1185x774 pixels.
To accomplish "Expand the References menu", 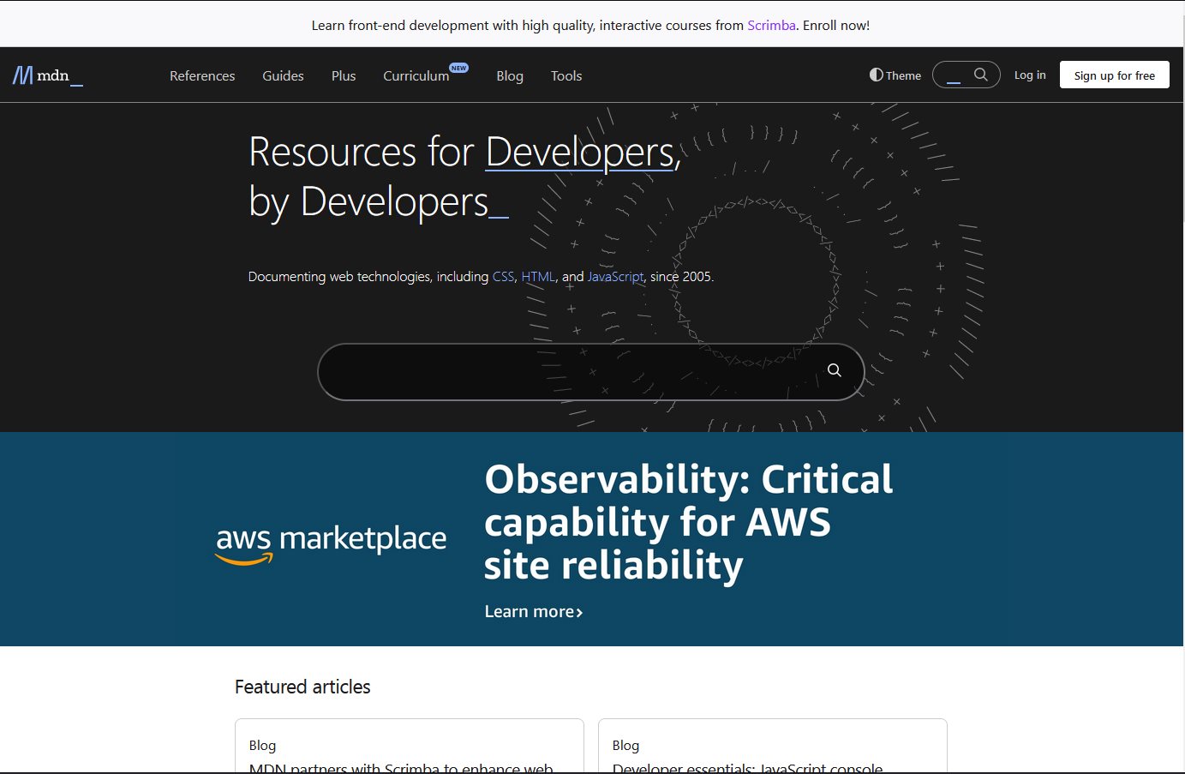I will (x=202, y=75).
